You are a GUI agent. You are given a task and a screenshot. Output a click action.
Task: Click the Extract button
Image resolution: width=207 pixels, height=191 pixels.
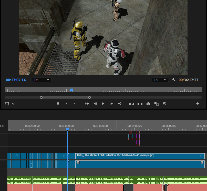(140, 104)
